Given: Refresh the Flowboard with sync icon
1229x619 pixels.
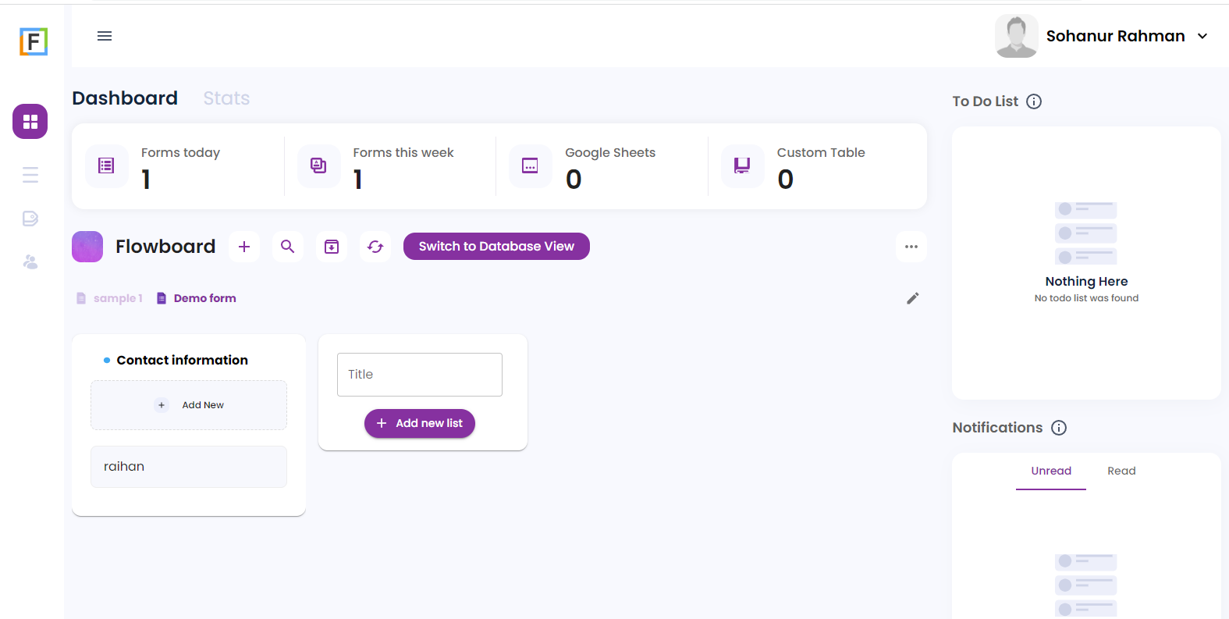Looking at the screenshot, I should 375,247.
